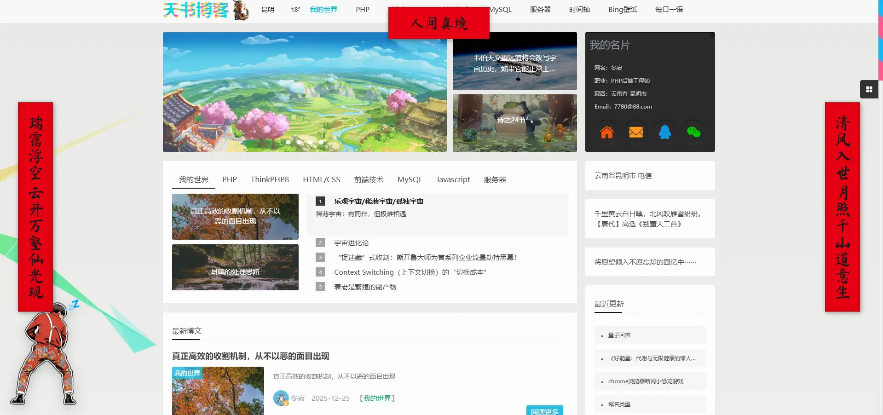Image resolution: width=883 pixels, height=415 pixels.
Task: Click the 阅读更多 button
Action: point(545,411)
